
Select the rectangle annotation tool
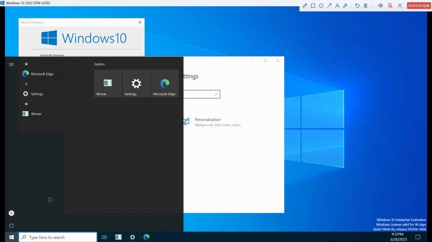313,6
